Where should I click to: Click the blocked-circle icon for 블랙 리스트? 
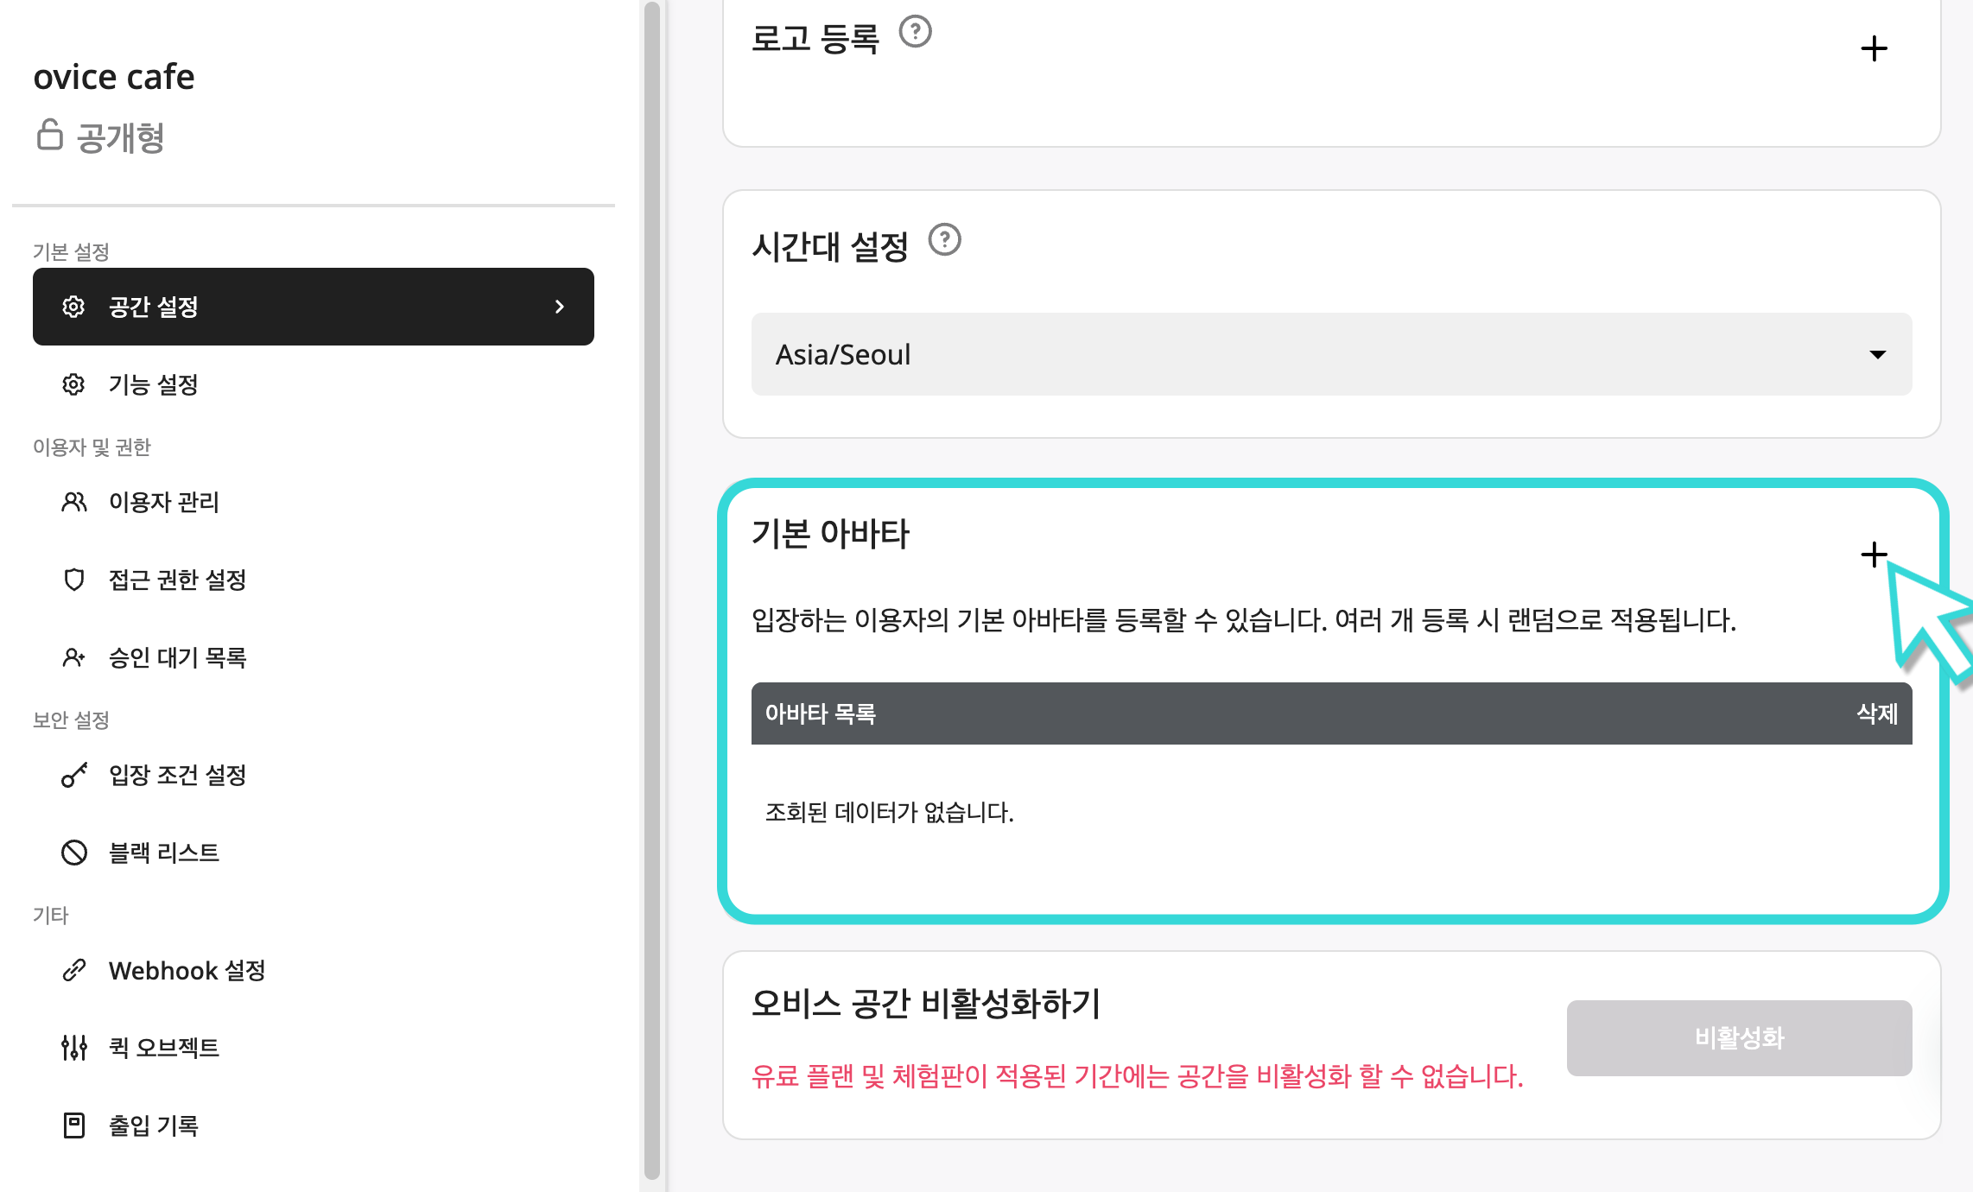[x=74, y=853]
